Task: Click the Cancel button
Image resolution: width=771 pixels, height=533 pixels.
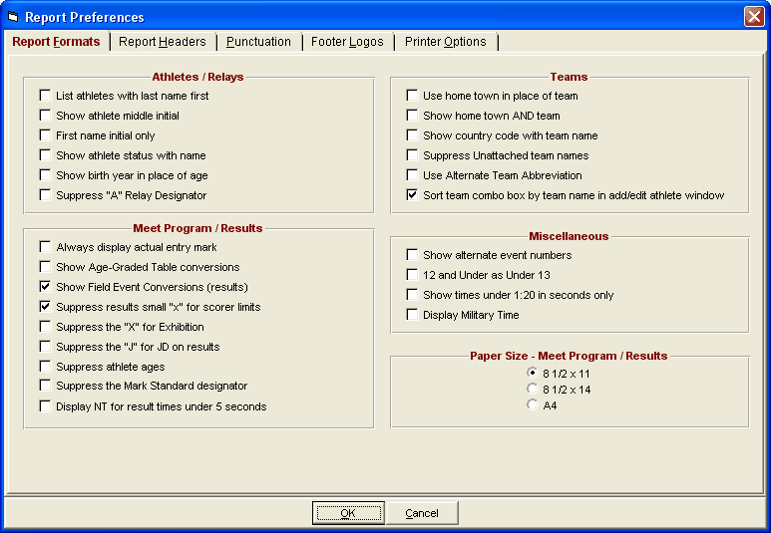Action: coord(422,513)
